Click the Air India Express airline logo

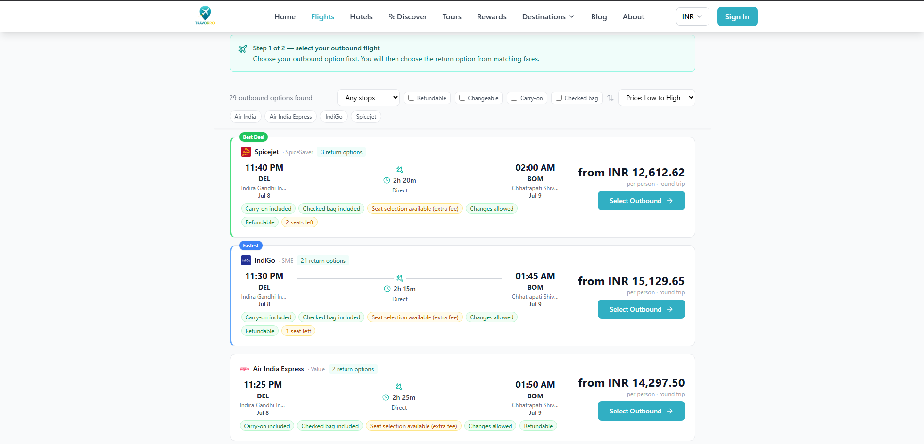[x=245, y=369]
